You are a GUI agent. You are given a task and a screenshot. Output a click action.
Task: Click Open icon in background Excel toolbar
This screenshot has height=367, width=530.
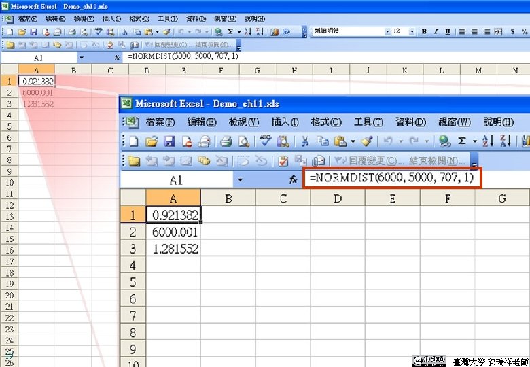point(22,32)
